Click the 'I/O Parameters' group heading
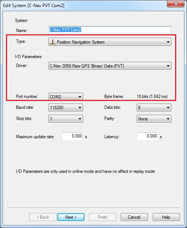 click(28, 57)
